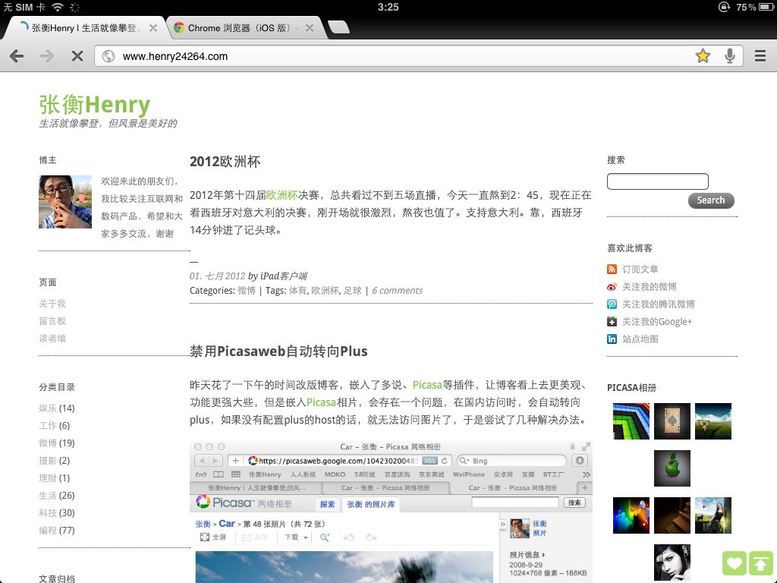Image resolution: width=777 pixels, height=583 pixels.
Task: Click inside the sidebar search box
Action: pyautogui.click(x=657, y=181)
